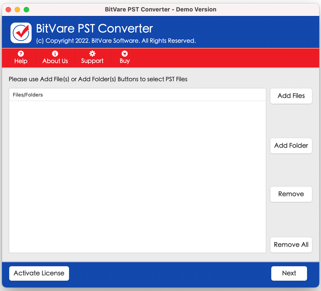This screenshot has height=291, width=321.
Task: Click the BitVare red checkmark logo
Action: pos(21,33)
